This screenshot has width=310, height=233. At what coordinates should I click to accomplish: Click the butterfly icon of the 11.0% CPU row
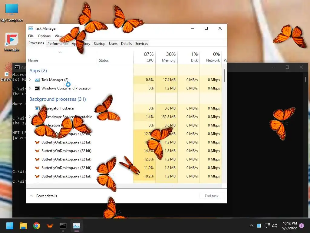point(37,168)
